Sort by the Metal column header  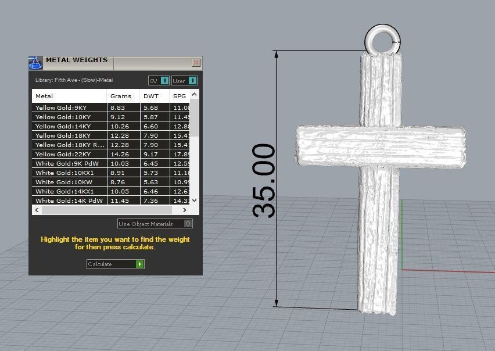click(x=69, y=96)
